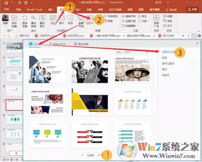Click the yellow open folder icon in tab bar
The height and width of the screenshot is (162, 202).
[9, 36]
